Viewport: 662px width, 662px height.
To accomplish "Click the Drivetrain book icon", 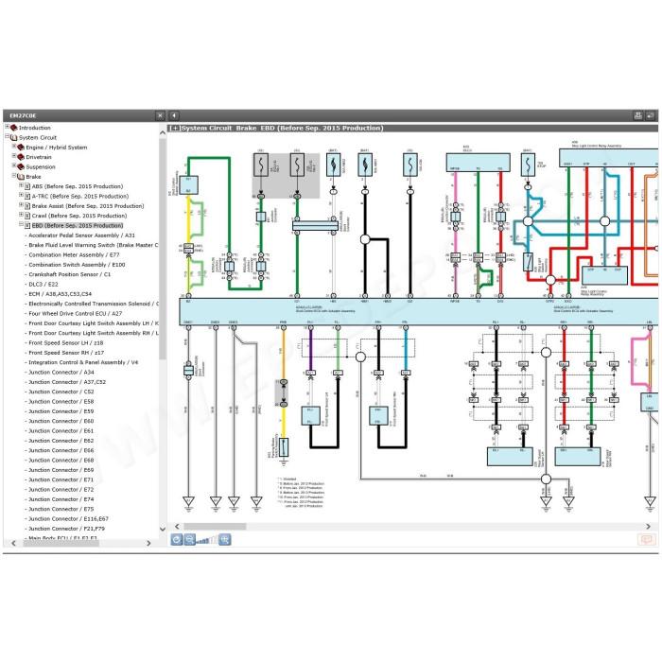I will point(21,157).
